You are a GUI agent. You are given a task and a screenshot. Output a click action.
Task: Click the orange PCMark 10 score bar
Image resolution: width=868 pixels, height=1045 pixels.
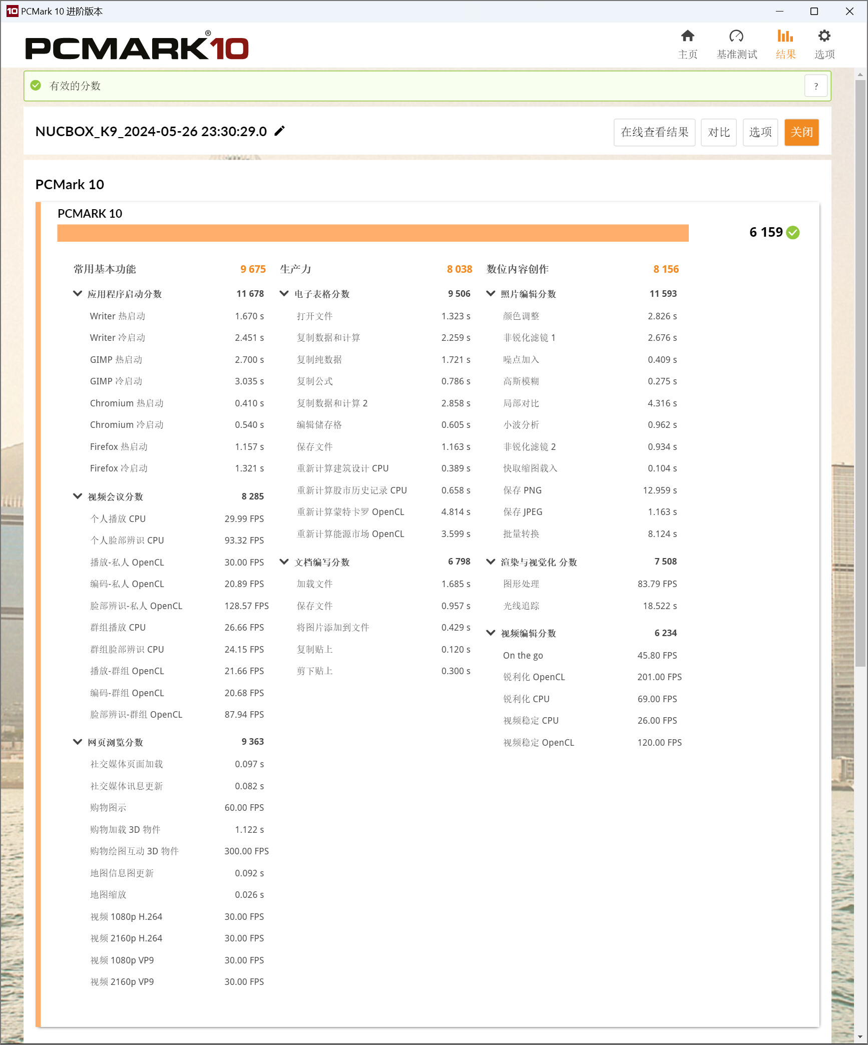point(373,233)
